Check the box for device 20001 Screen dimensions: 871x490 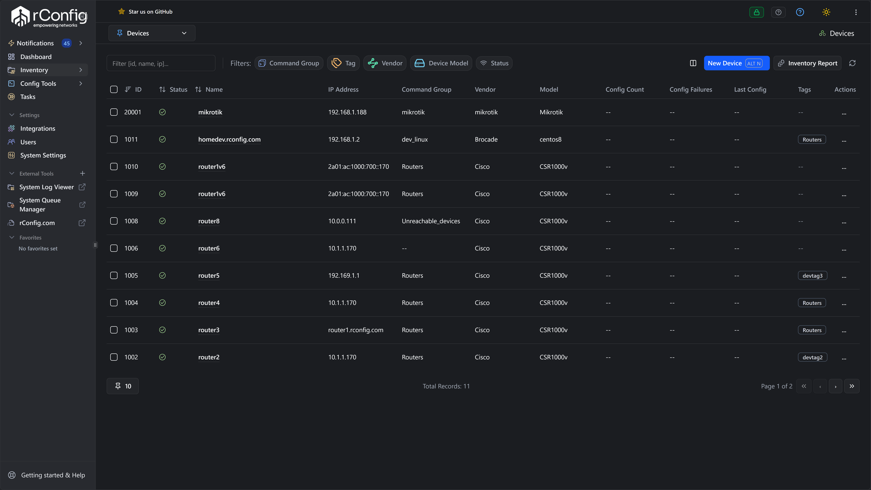pyautogui.click(x=114, y=112)
